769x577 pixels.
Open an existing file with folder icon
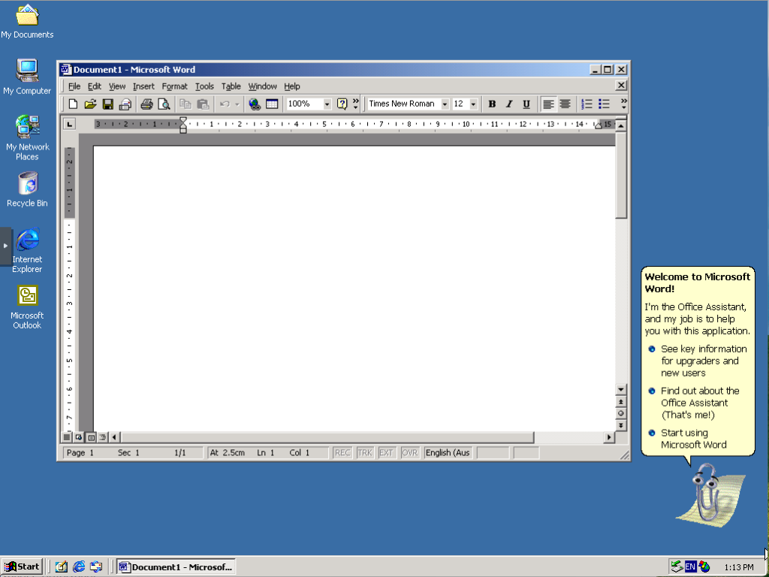(90, 104)
